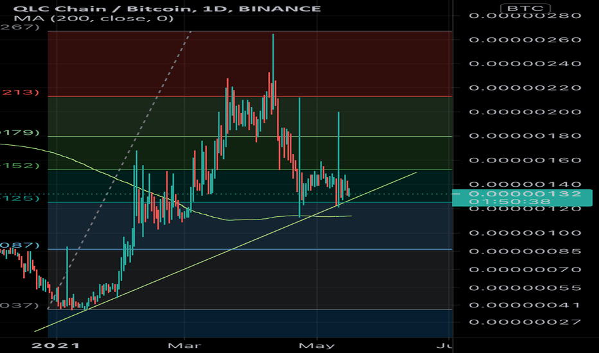Click price axis label 0.00000280
Viewport: 599px width, 353px height.
[525, 15]
